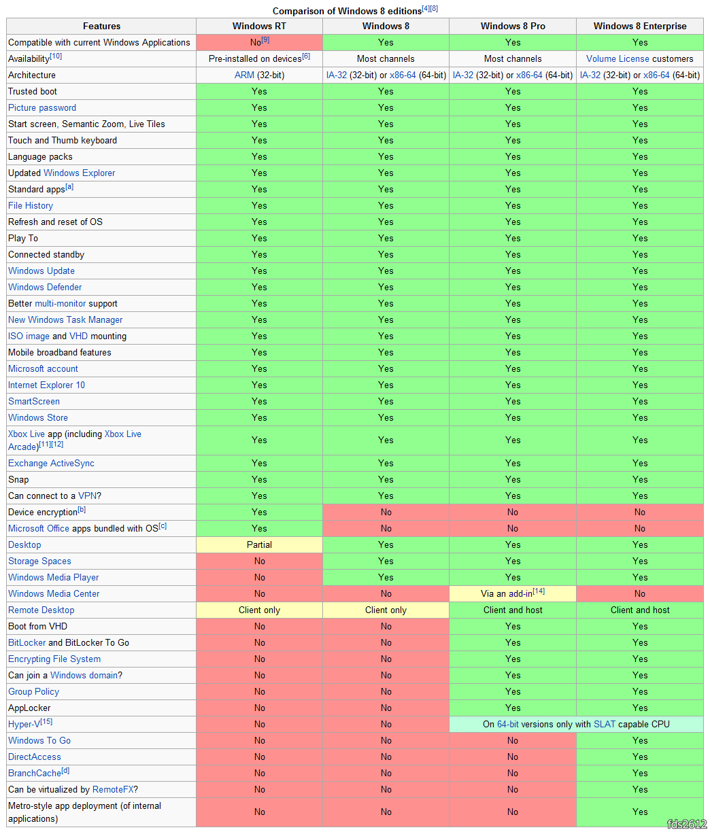Click the AppLocker row label
710x832 pixels.
coord(29,708)
